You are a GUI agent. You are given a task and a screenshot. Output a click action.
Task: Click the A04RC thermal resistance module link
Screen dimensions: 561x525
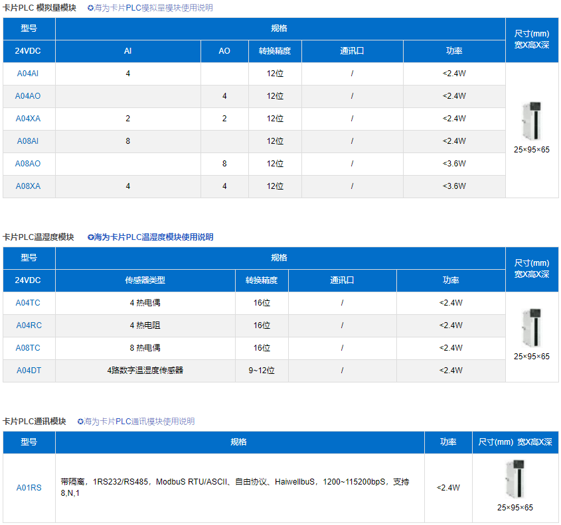[29, 325]
